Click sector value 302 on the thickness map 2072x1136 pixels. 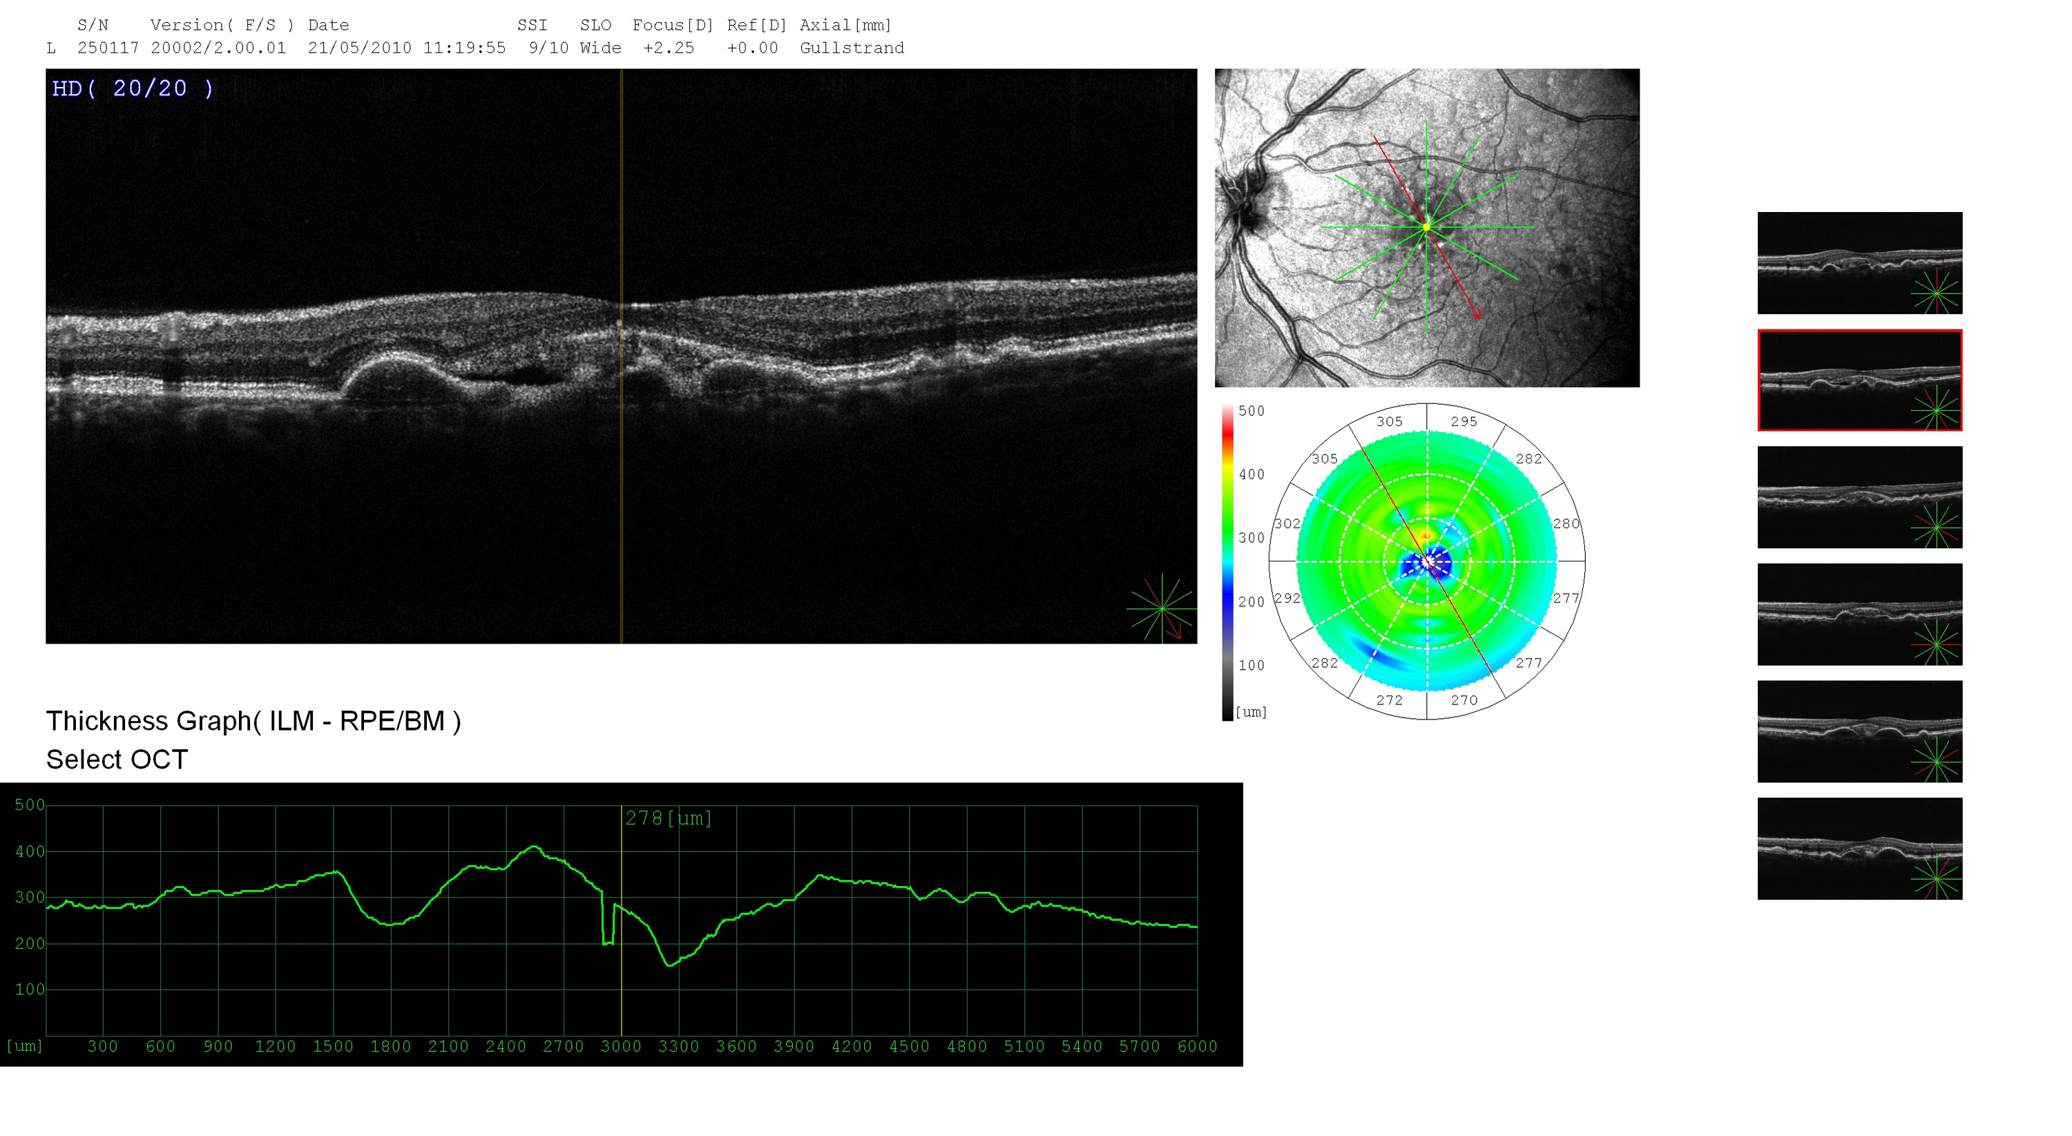tap(1287, 523)
